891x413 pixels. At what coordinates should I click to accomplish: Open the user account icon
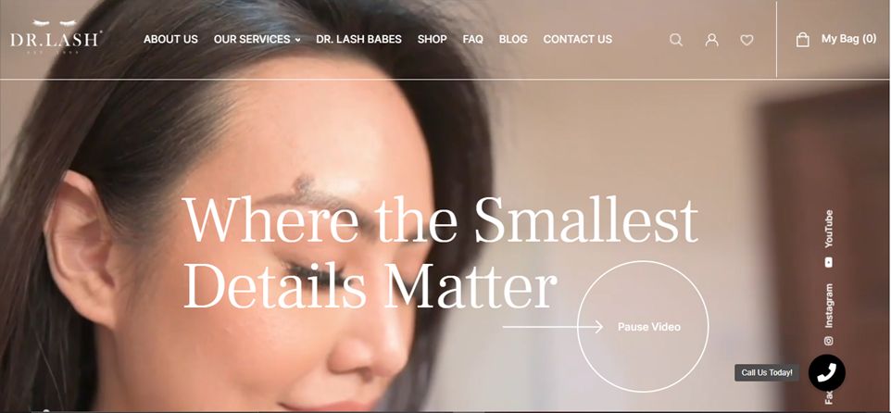(711, 40)
